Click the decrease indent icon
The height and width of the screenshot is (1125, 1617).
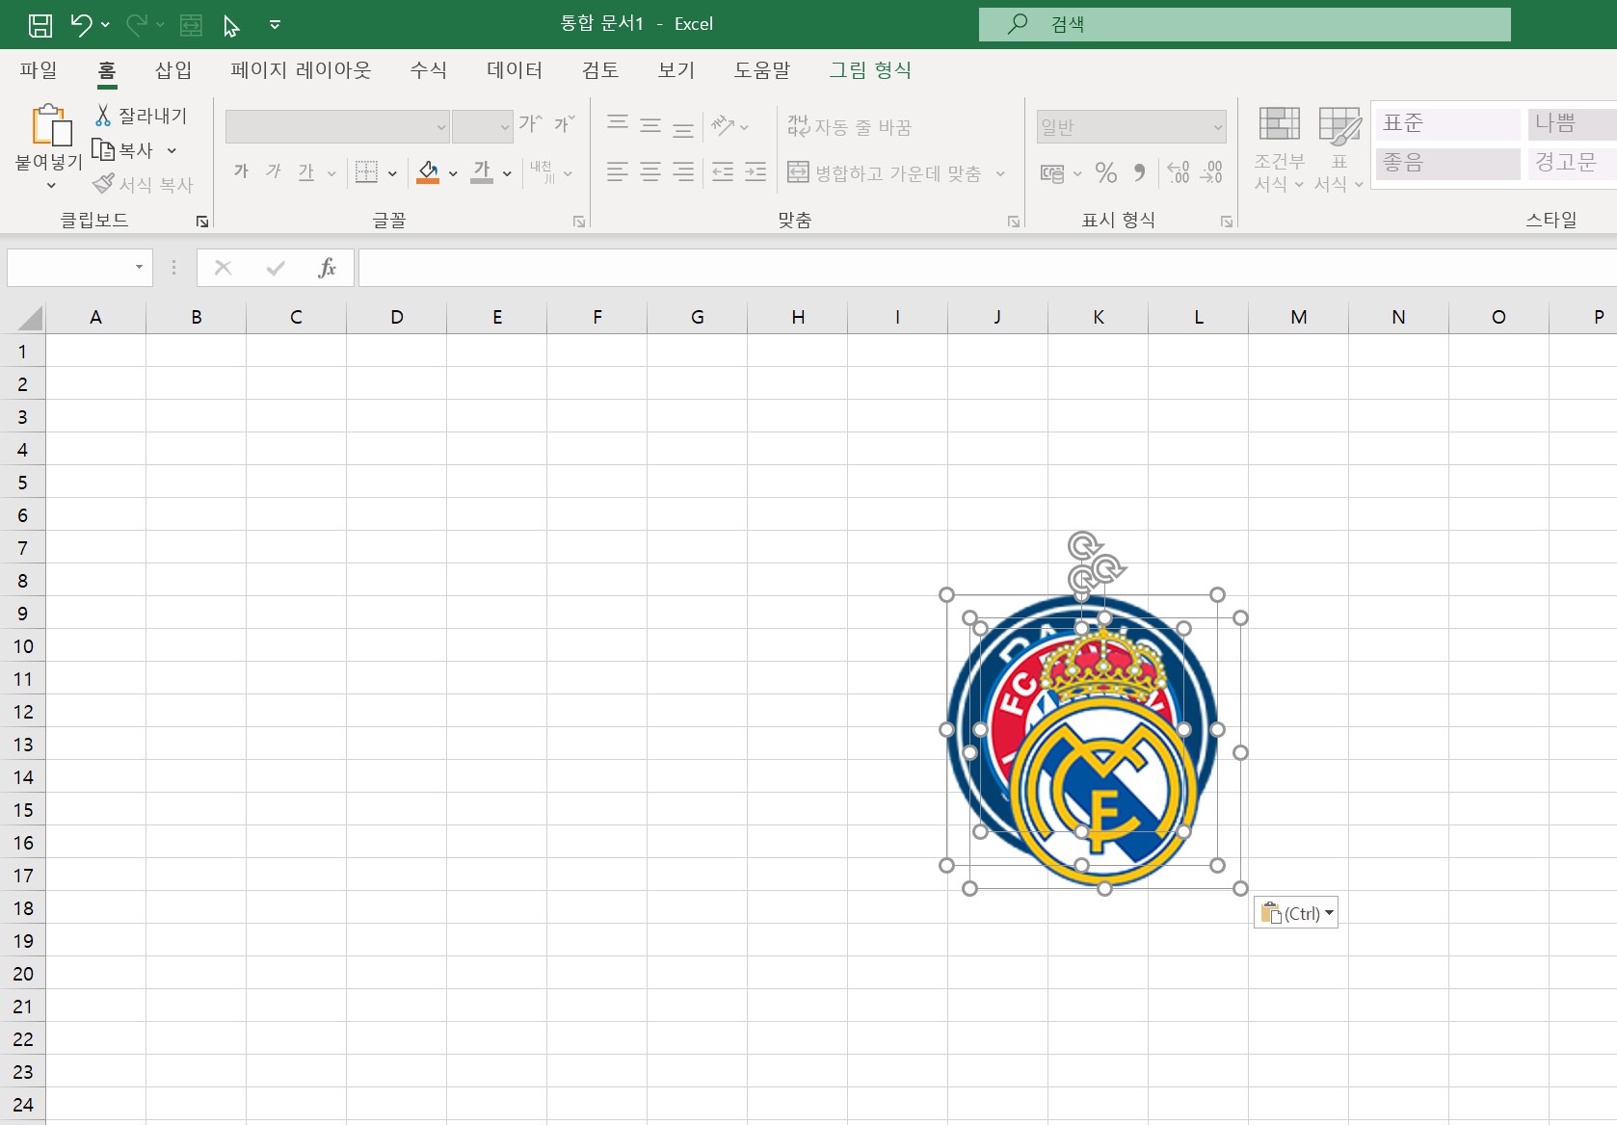click(723, 172)
